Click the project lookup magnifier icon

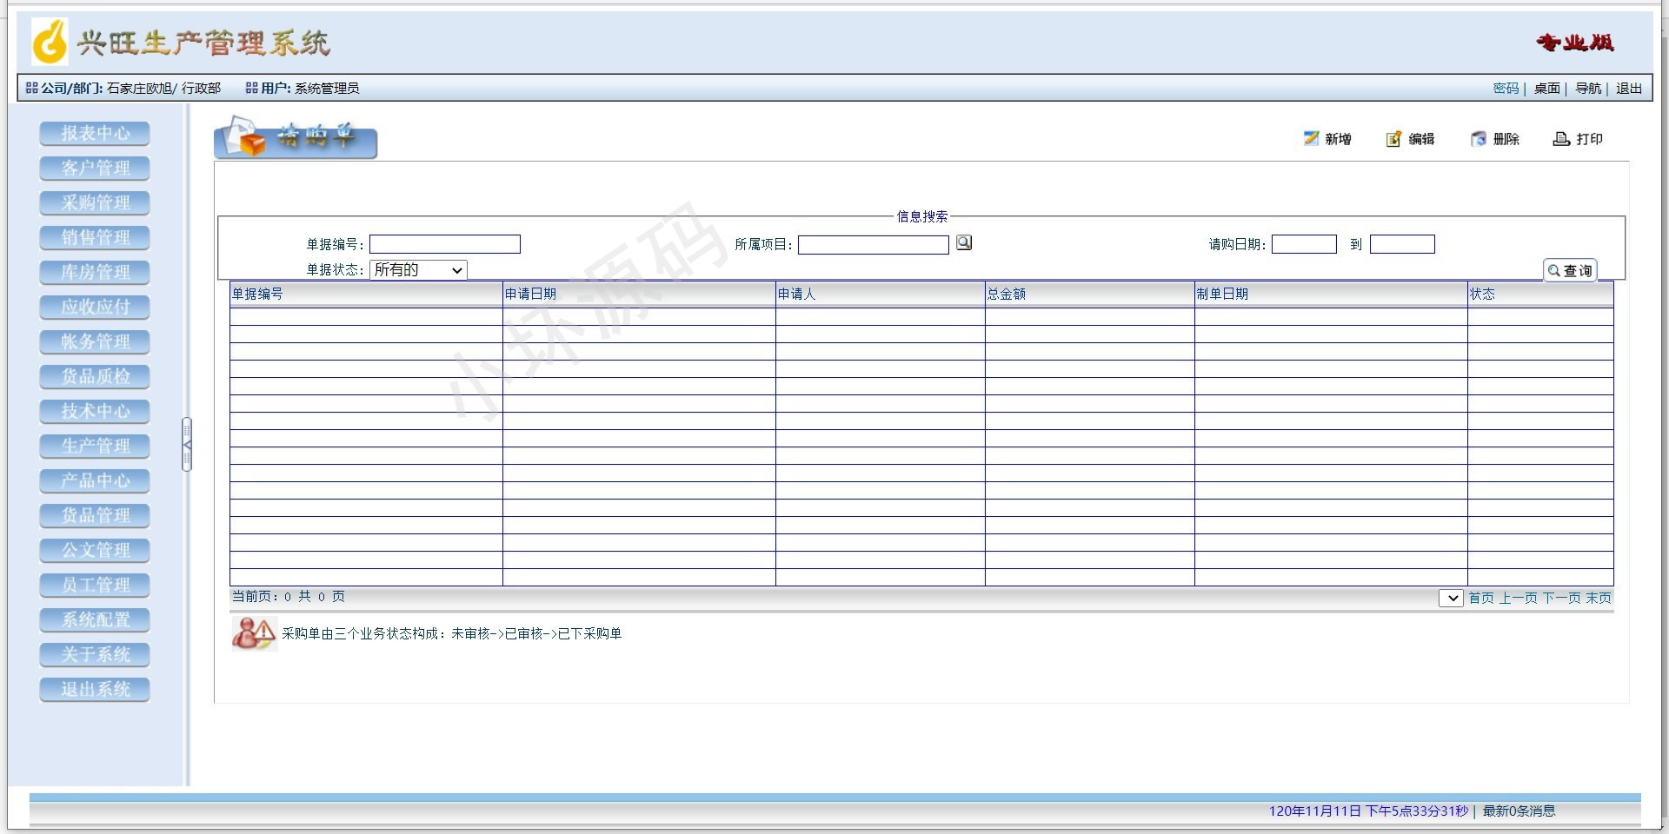[964, 243]
